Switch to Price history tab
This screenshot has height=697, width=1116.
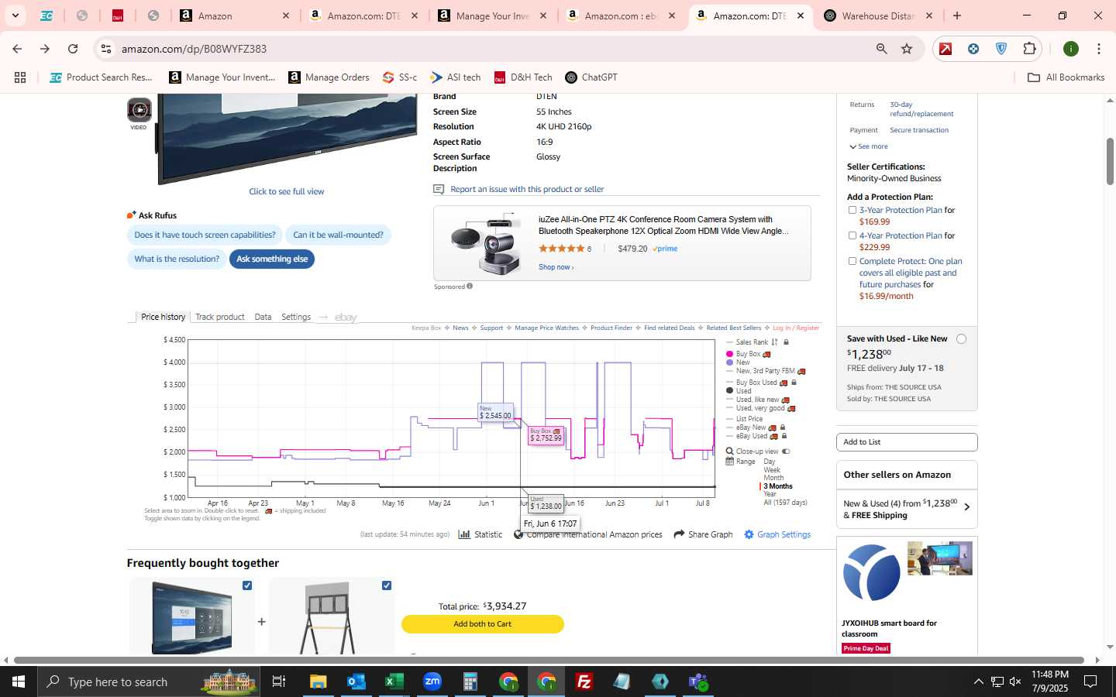(163, 317)
